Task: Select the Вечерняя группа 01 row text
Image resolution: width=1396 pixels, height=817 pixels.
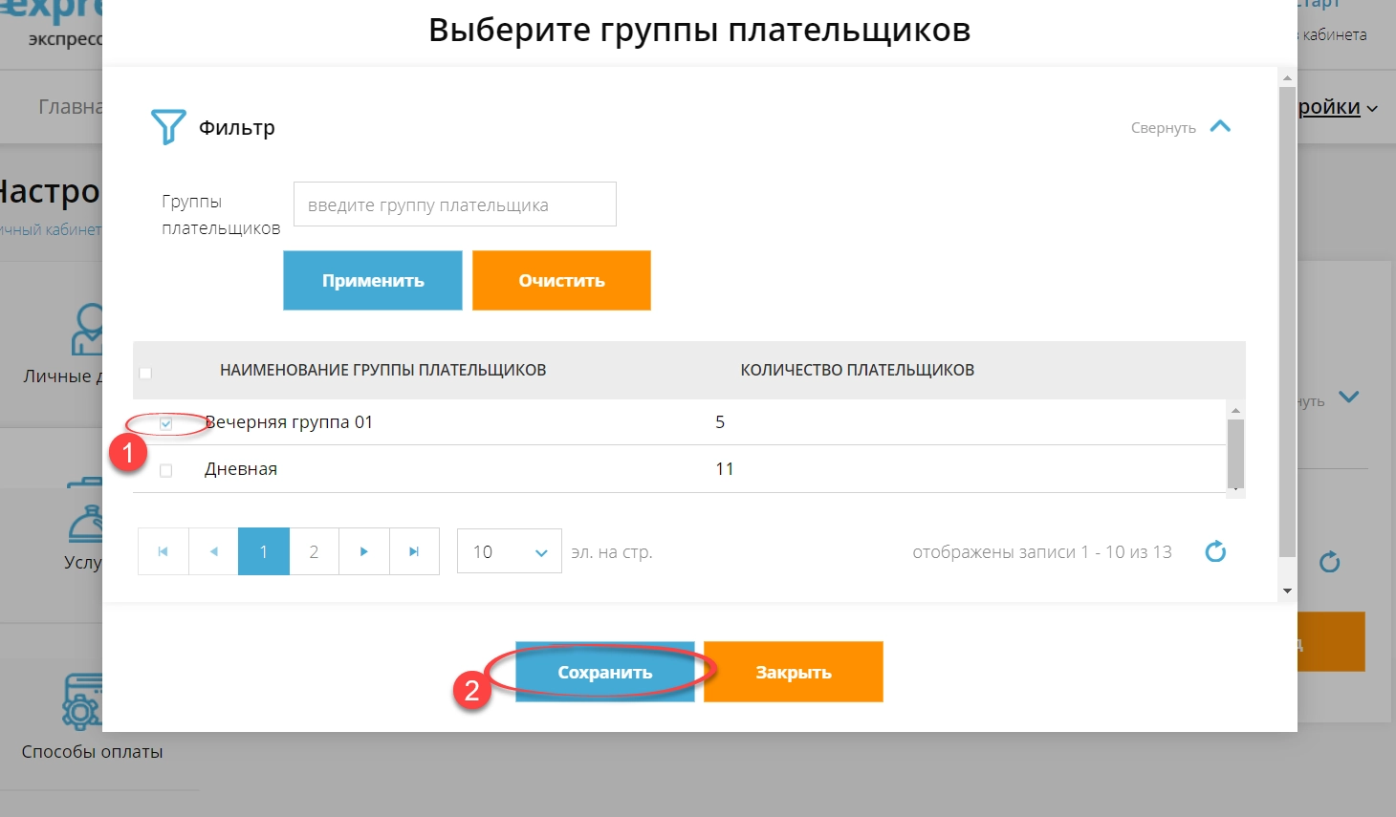Action: 289,422
